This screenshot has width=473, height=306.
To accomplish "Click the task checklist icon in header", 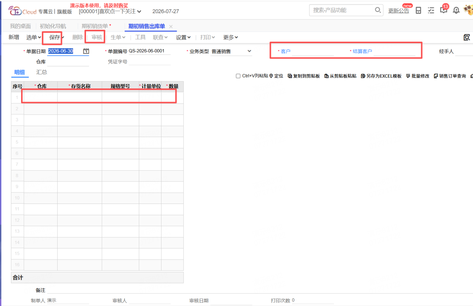I will (x=431, y=10).
